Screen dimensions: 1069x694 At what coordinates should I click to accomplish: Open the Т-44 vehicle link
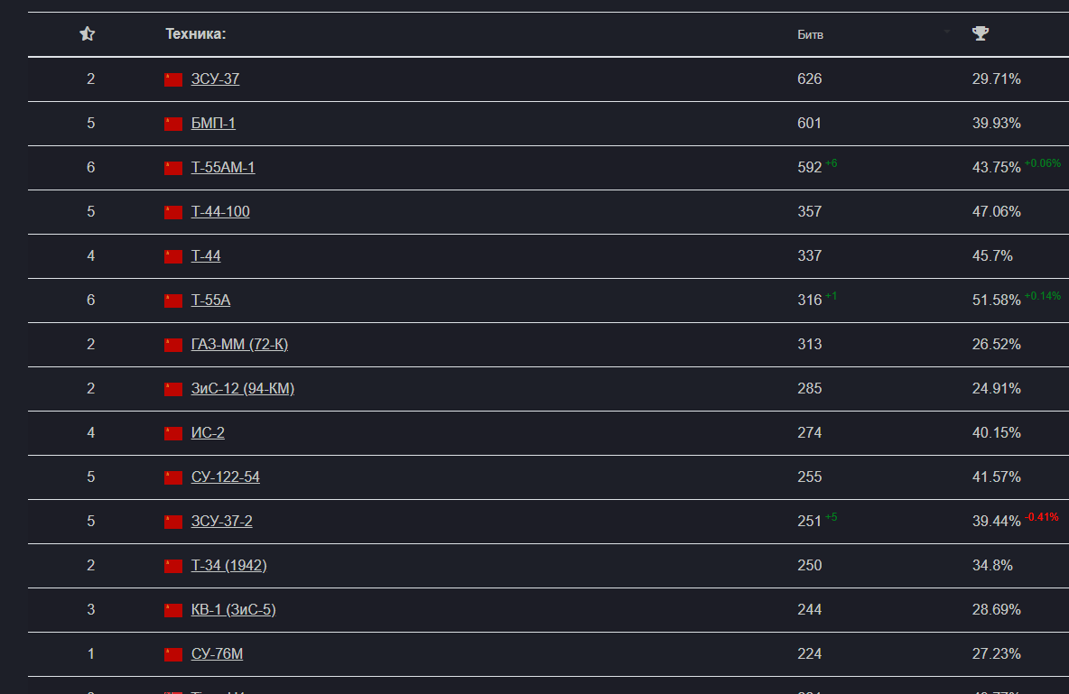click(x=206, y=256)
